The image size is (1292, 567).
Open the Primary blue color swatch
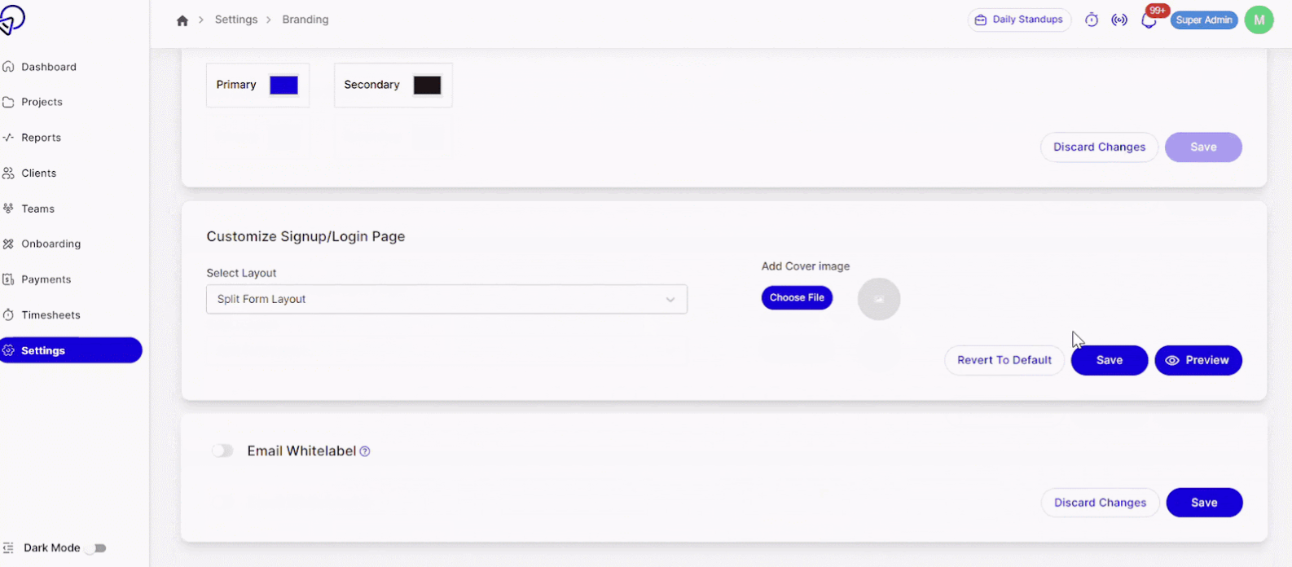click(283, 86)
